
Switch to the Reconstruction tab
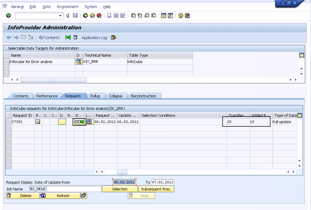(x=143, y=96)
